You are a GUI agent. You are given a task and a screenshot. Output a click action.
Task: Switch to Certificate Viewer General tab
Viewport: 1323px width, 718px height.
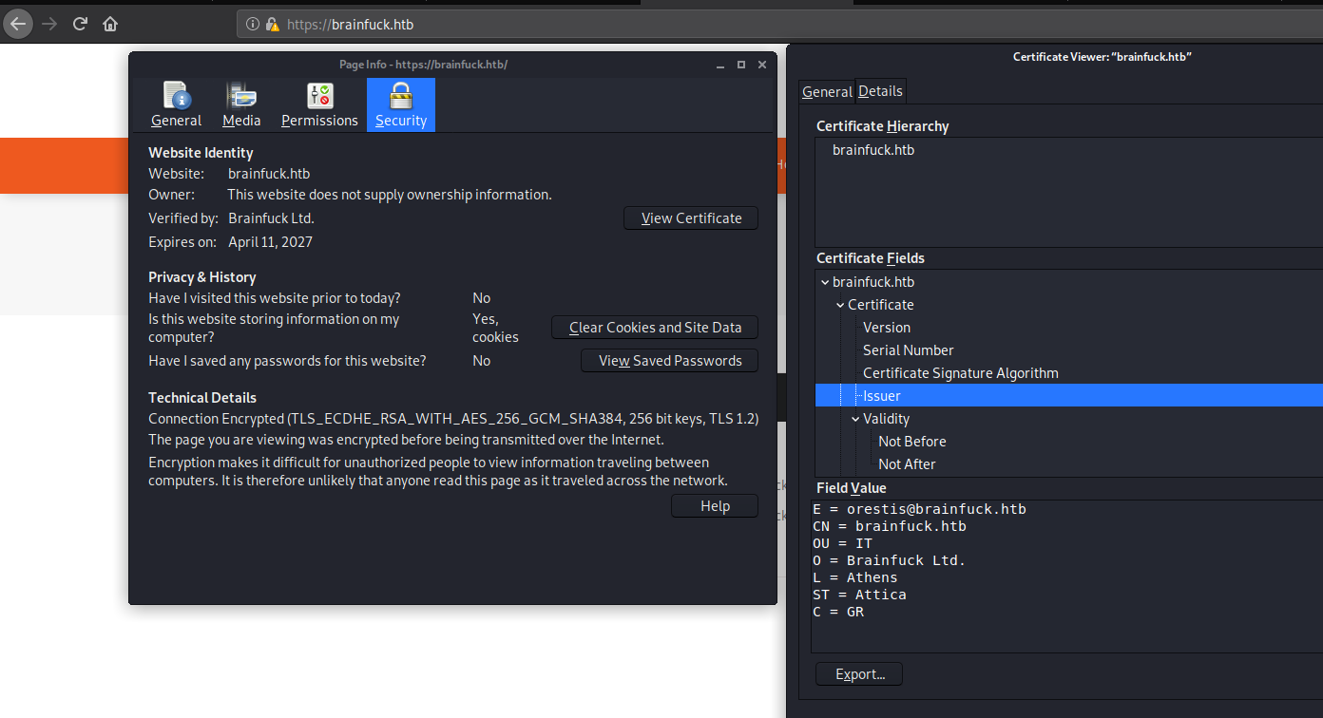click(827, 92)
